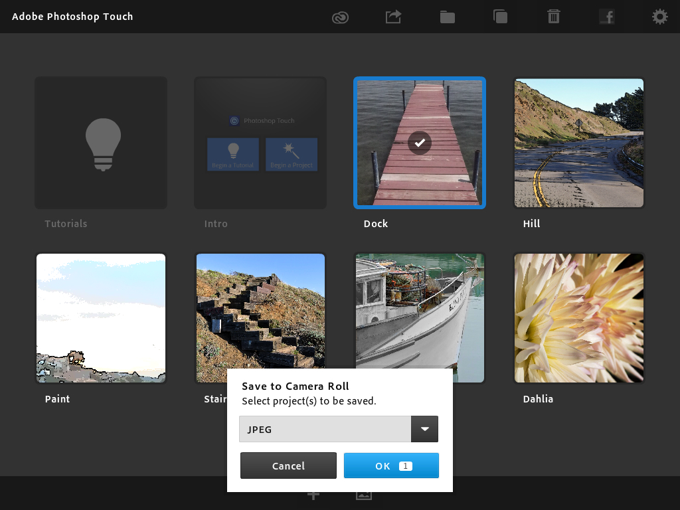The width and height of the screenshot is (680, 510).
Task: Confirm saving with the OK button
Action: pos(391,466)
